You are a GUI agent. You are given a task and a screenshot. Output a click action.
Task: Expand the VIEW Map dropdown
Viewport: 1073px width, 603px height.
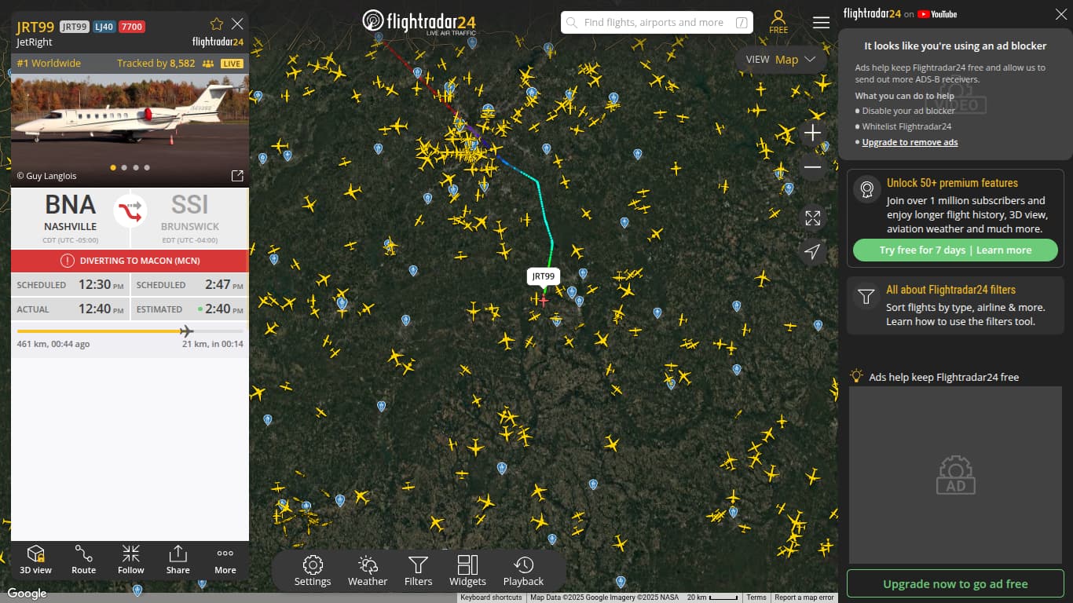[781, 60]
